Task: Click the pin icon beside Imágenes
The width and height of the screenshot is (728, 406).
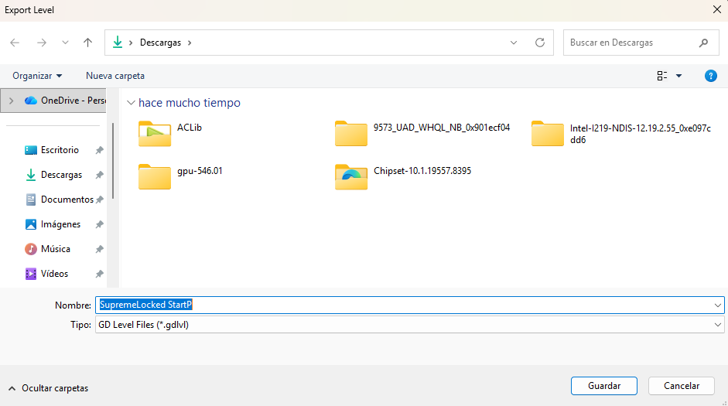Action: 99,224
